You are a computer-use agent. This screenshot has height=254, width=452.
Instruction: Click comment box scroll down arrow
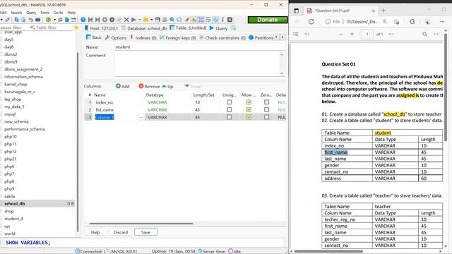pos(282,73)
